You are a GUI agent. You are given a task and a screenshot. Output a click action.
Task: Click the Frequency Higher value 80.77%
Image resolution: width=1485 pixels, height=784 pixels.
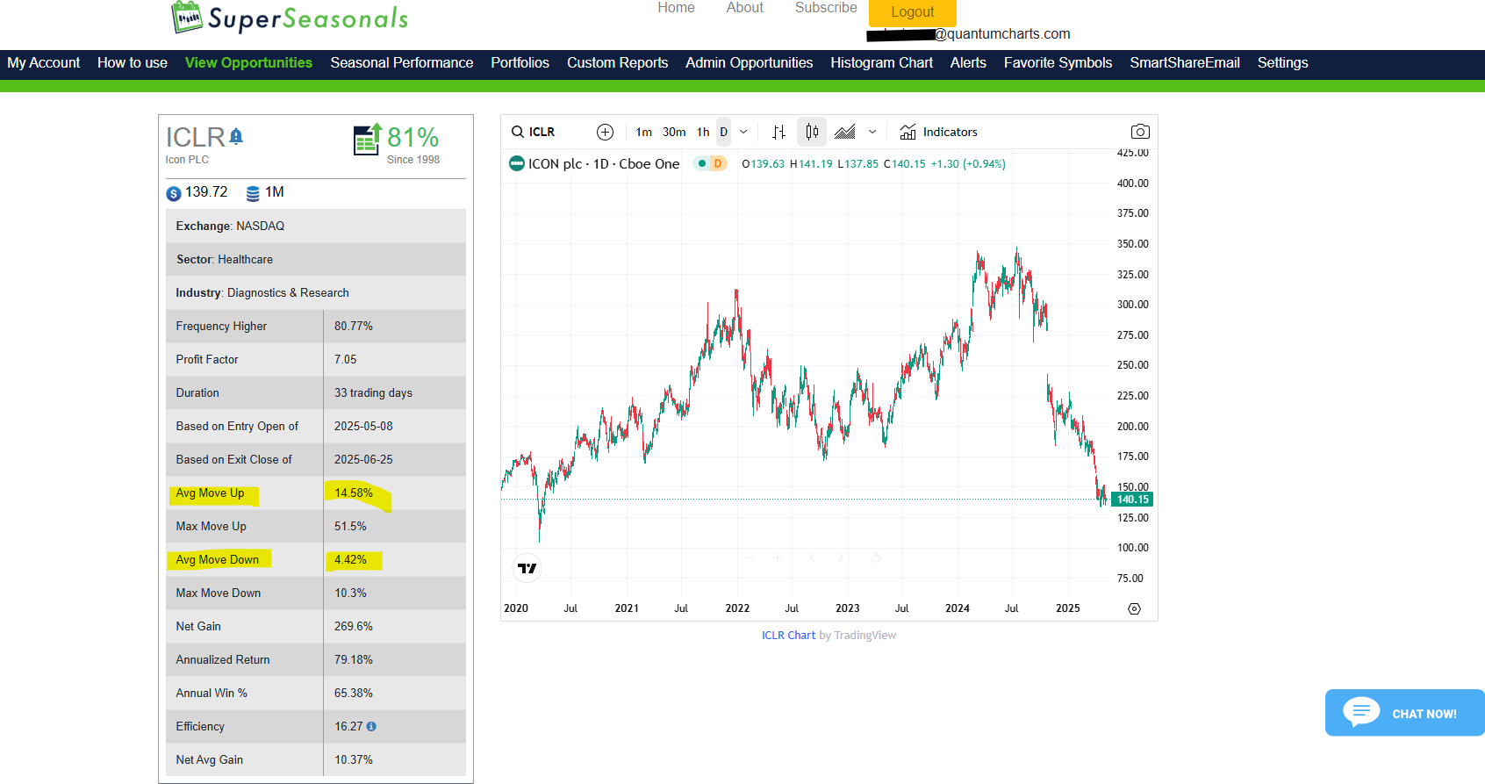(x=354, y=326)
